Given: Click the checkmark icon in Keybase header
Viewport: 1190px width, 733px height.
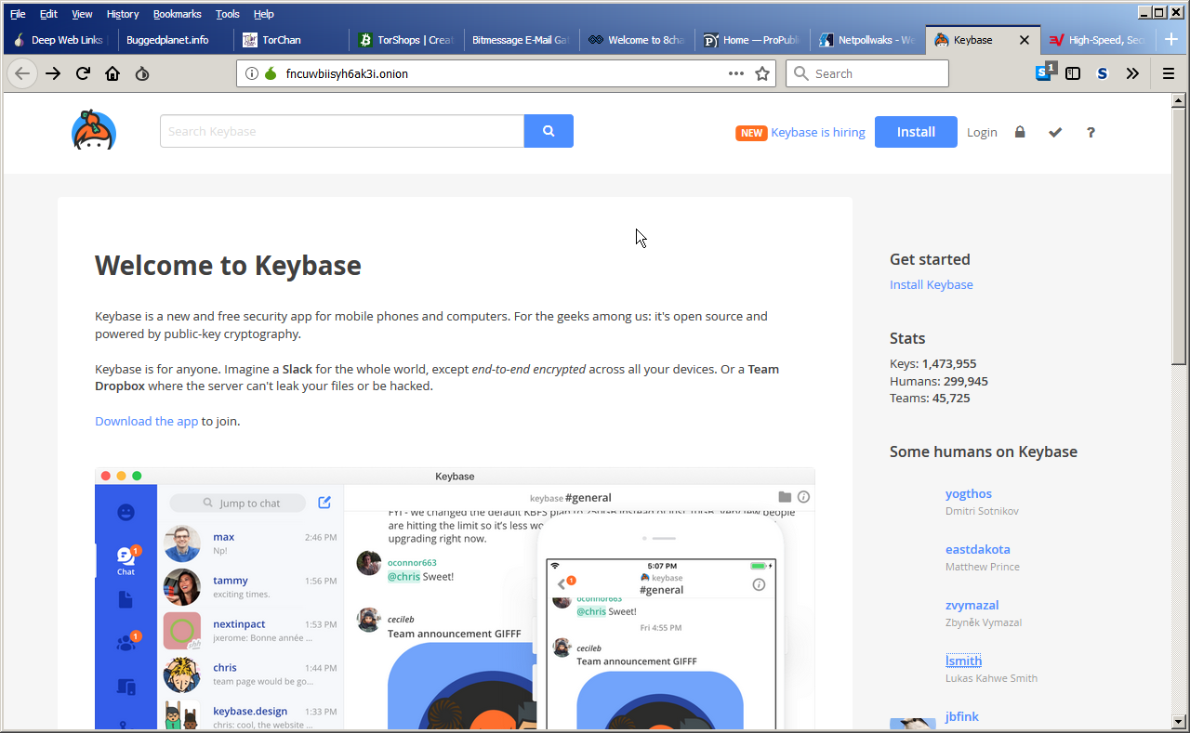Looking at the screenshot, I should click(x=1055, y=132).
